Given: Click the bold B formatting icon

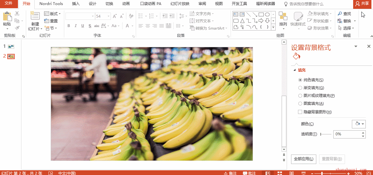Looking at the screenshot, I should click(69, 26).
